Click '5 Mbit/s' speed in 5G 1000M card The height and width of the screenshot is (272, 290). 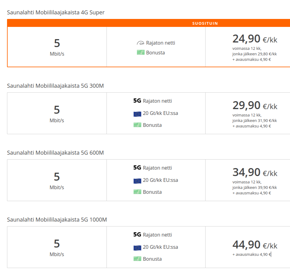tap(57, 248)
